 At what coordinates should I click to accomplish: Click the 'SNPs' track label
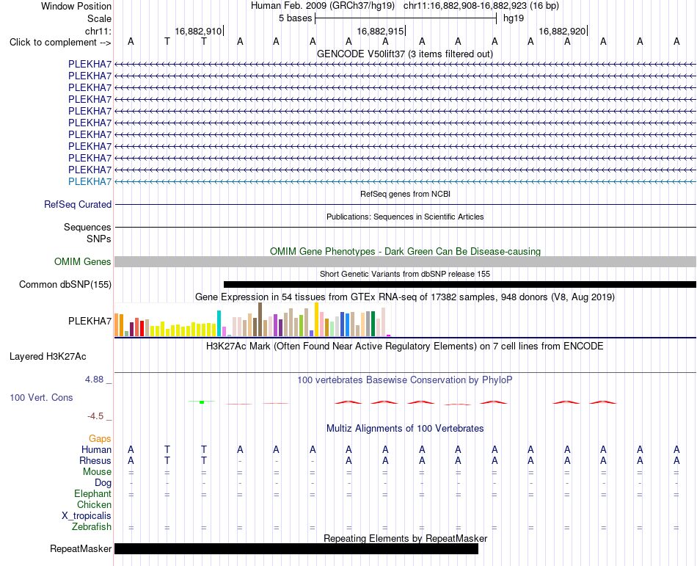point(99,239)
